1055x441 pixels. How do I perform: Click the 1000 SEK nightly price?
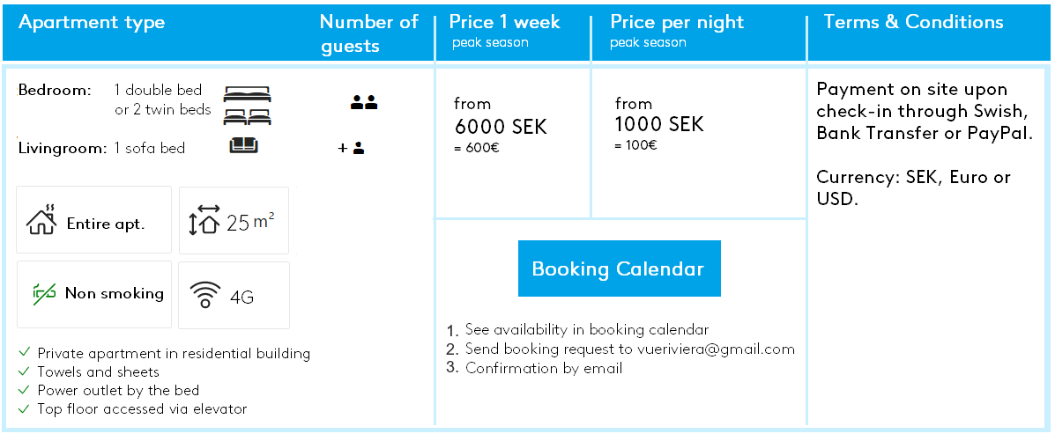tap(659, 124)
